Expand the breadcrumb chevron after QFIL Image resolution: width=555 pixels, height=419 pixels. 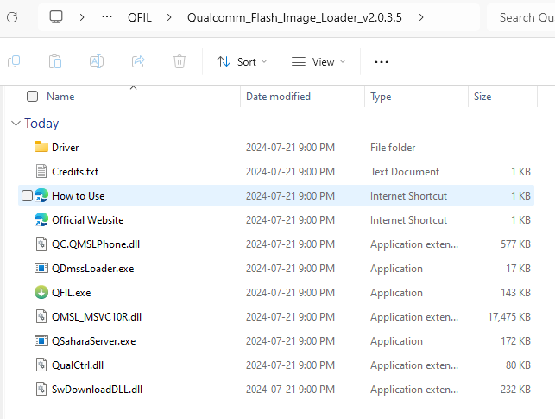pos(169,17)
